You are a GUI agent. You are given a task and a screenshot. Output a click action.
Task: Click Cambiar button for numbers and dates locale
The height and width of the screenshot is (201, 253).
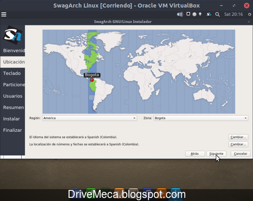click(x=238, y=144)
